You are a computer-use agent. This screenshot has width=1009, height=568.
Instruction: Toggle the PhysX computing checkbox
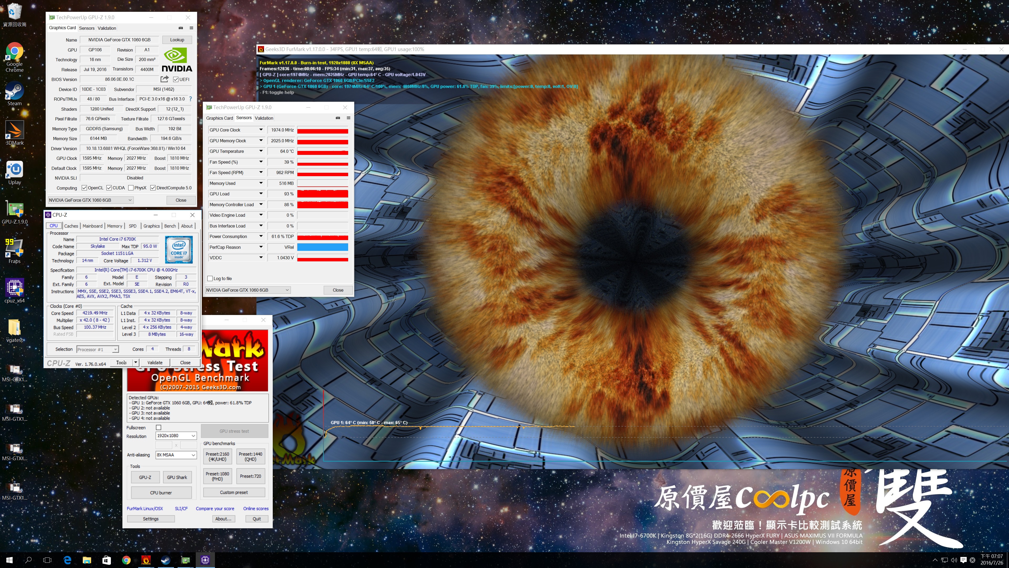click(131, 188)
